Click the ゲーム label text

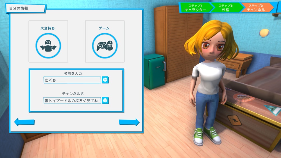click(104, 28)
